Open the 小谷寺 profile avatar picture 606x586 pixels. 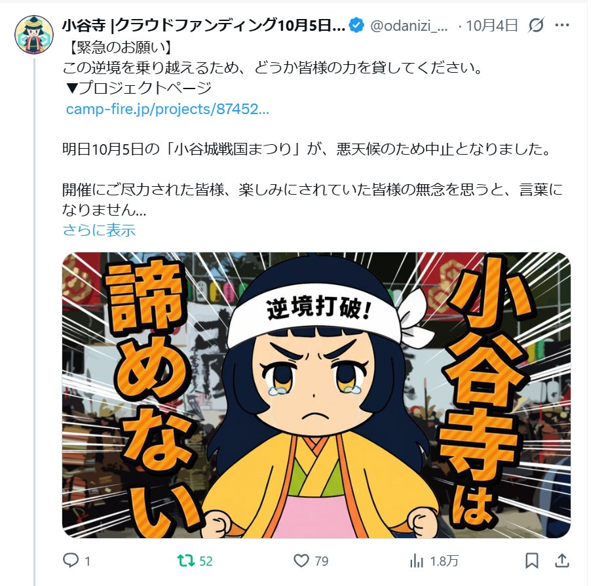pyautogui.click(x=34, y=35)
